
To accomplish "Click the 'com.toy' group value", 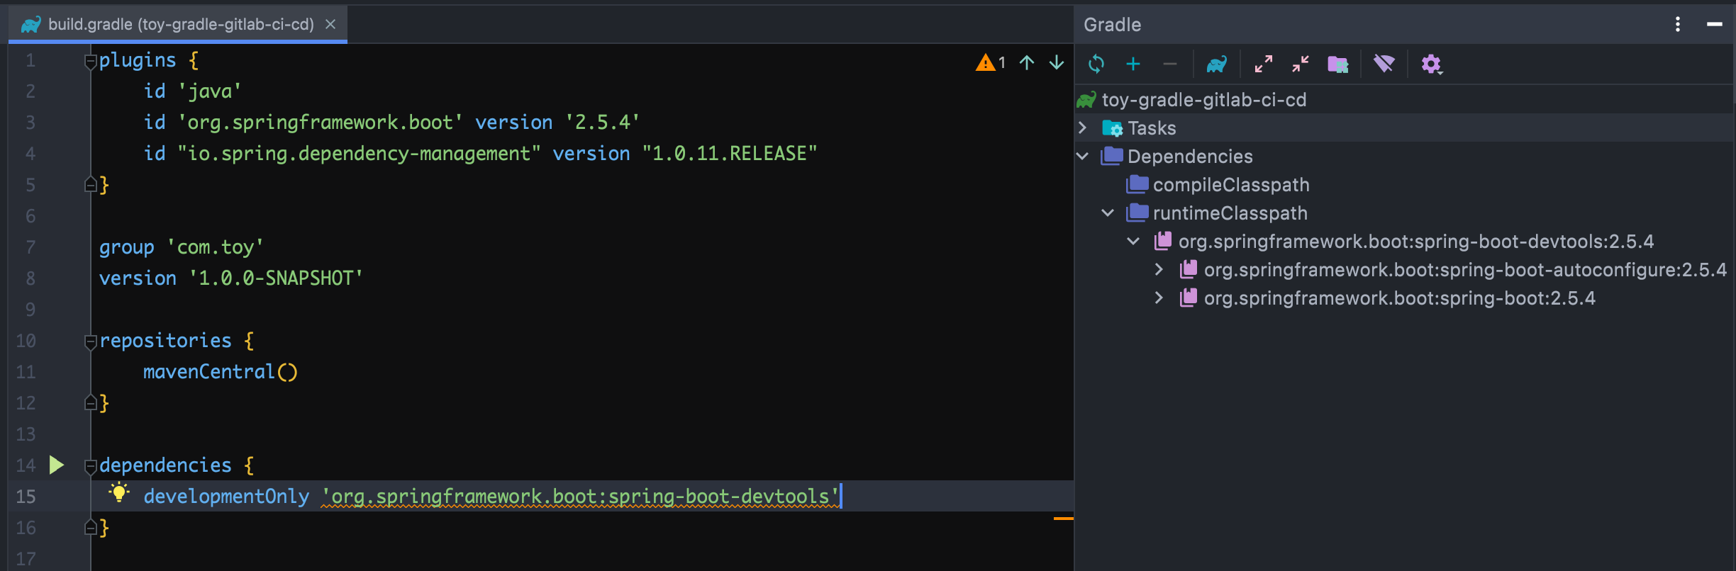I will [216, 247].
